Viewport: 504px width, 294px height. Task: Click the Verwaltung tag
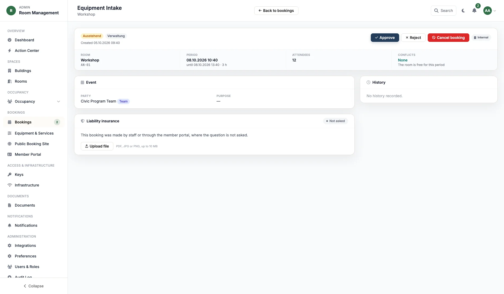click(x=116, y=36)
